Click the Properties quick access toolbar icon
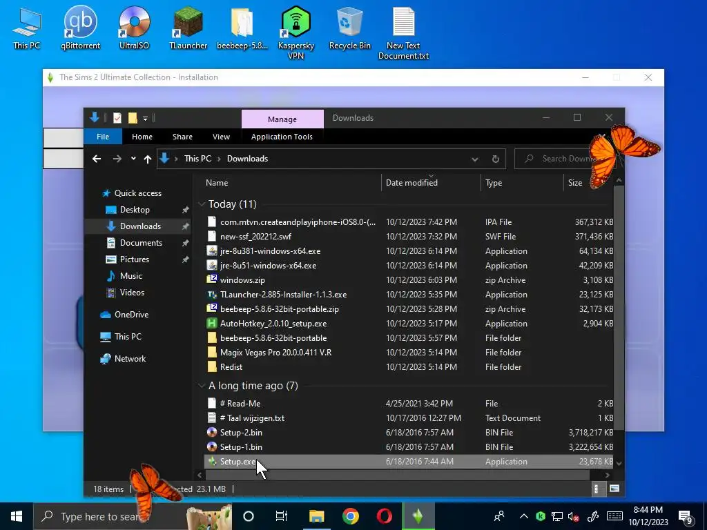Viewport: 707px width, 530px height. click(117, 118)
